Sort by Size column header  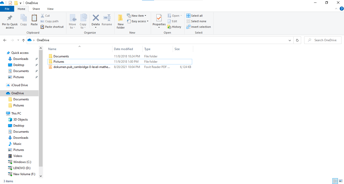coord(183,49)
